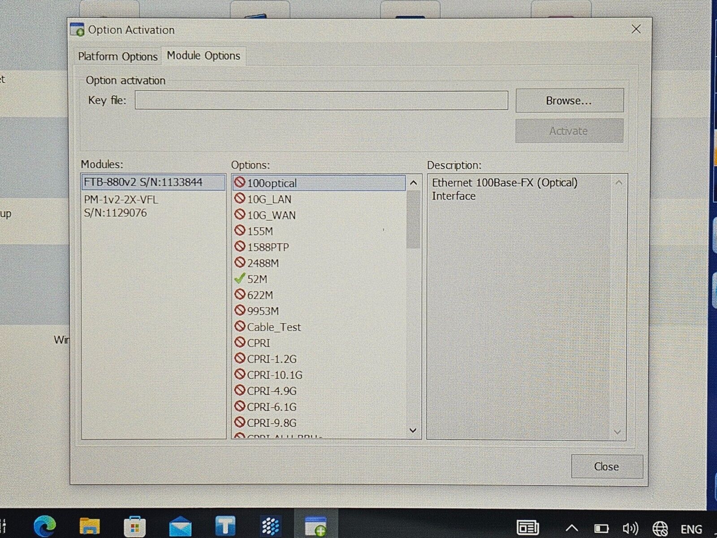Click inside the Key file input field

pos(321,100)
